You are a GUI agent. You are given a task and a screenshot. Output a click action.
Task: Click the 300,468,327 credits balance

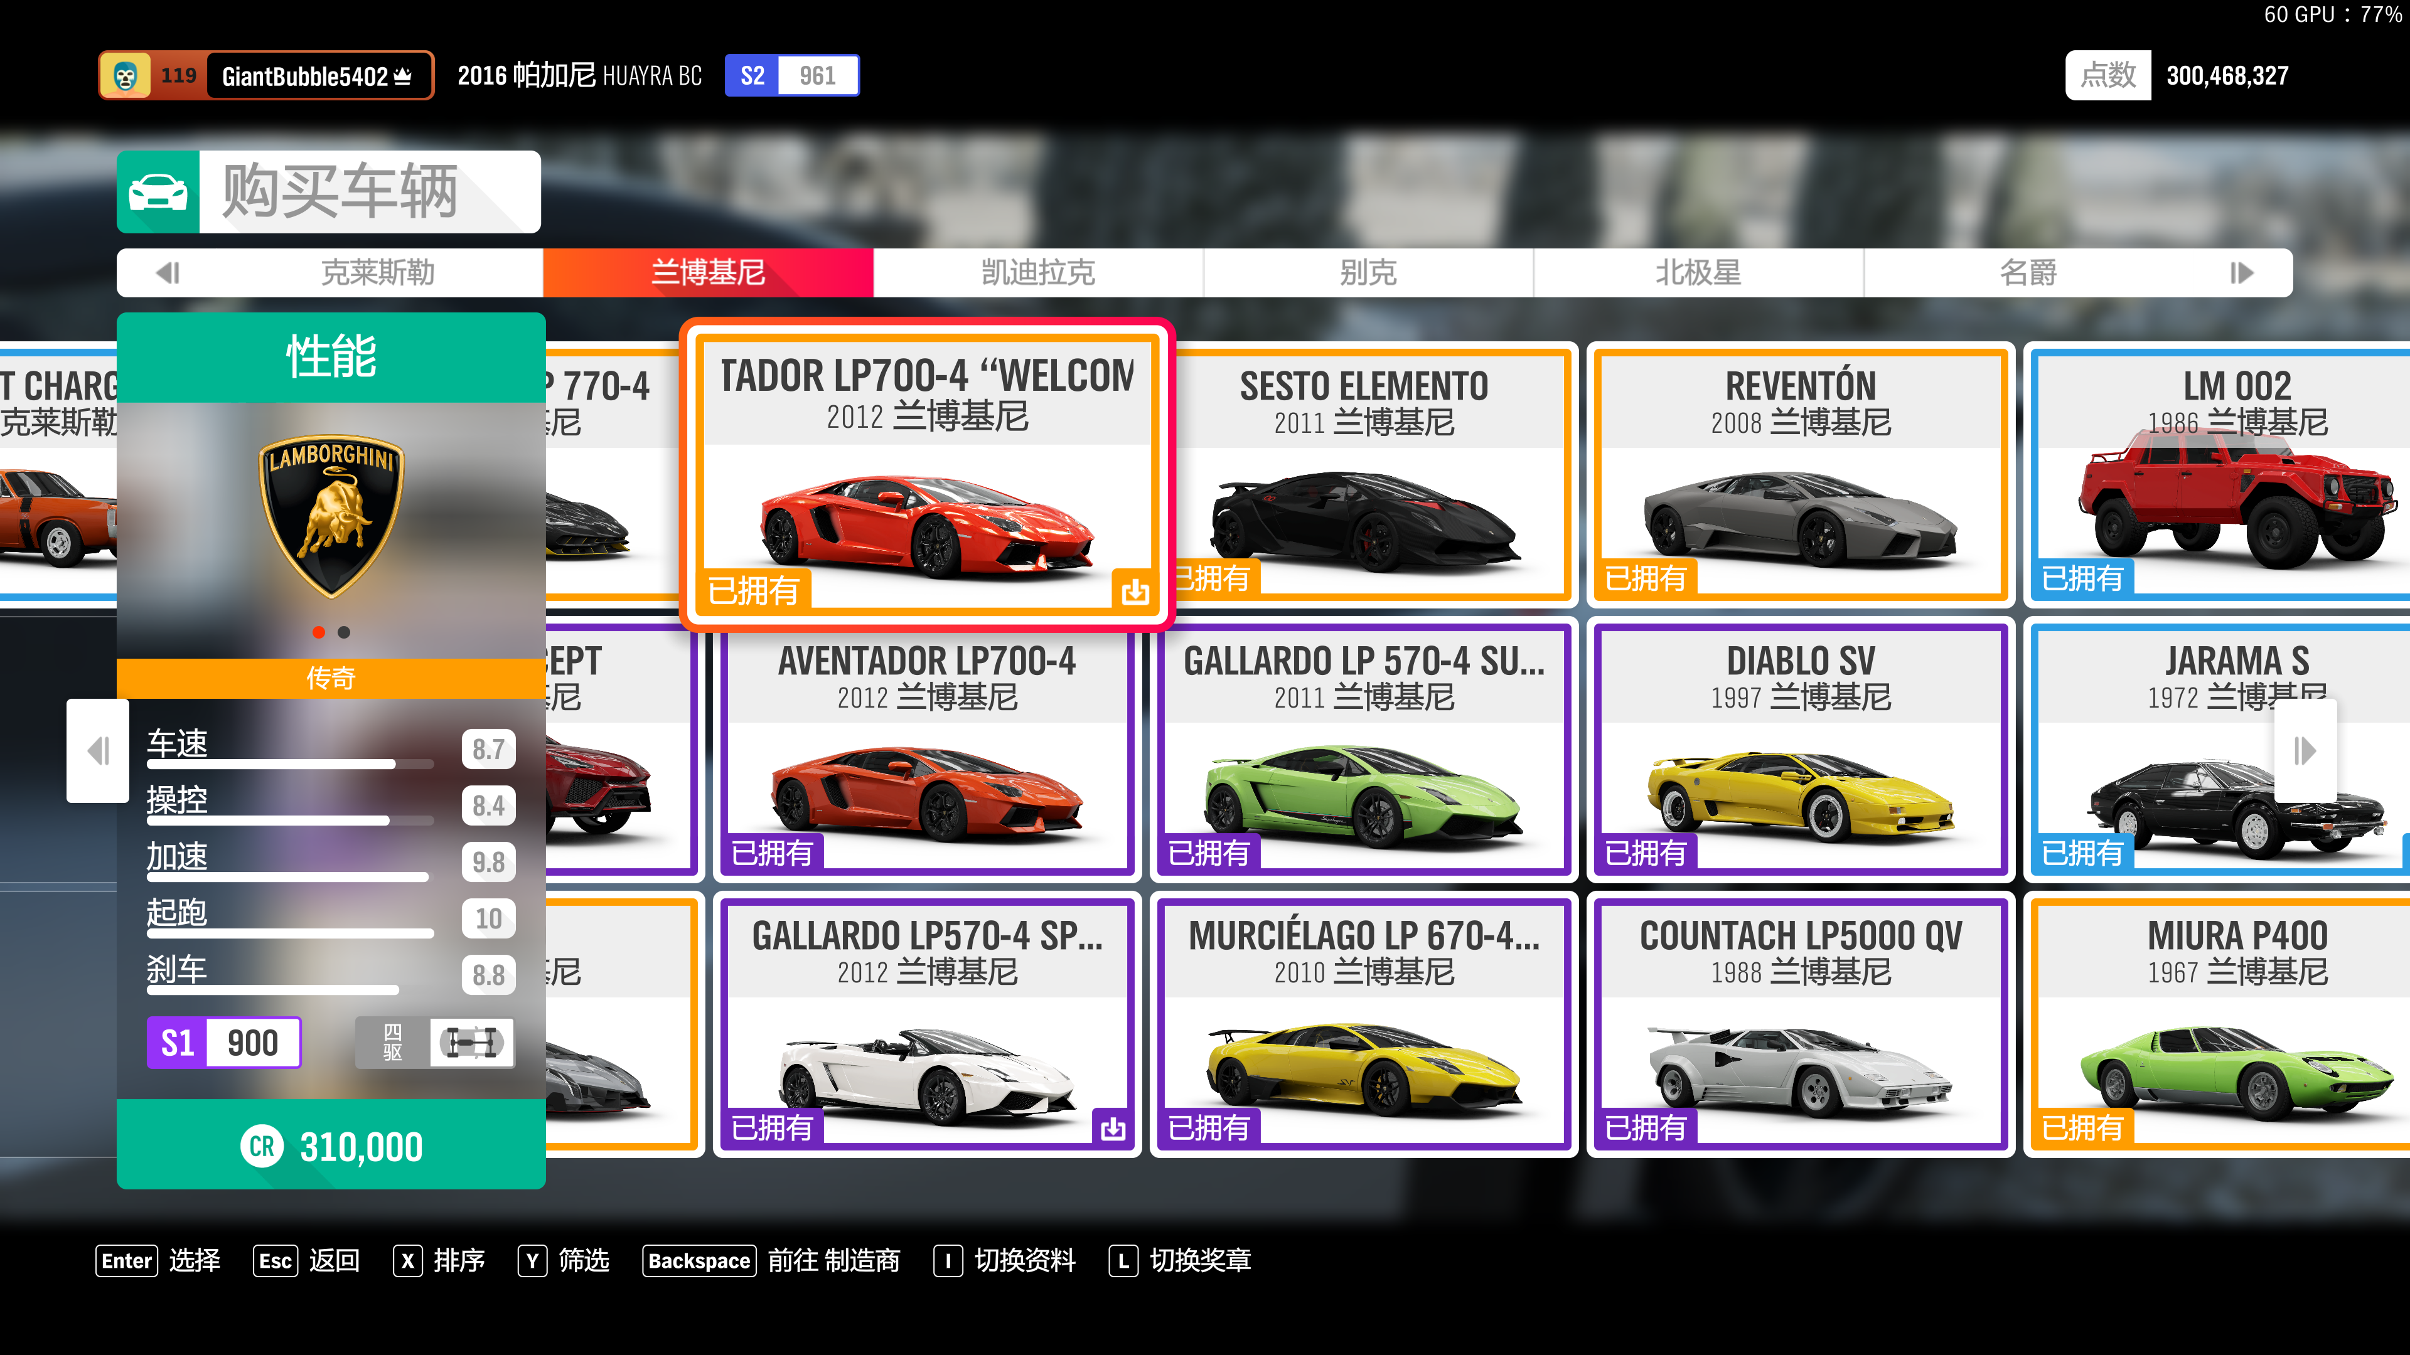2227,76
